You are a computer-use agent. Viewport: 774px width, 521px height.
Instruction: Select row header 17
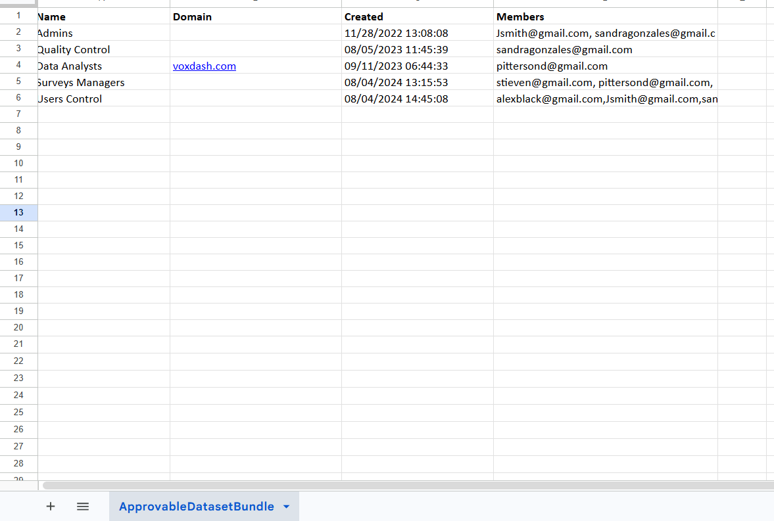(19, 279)
